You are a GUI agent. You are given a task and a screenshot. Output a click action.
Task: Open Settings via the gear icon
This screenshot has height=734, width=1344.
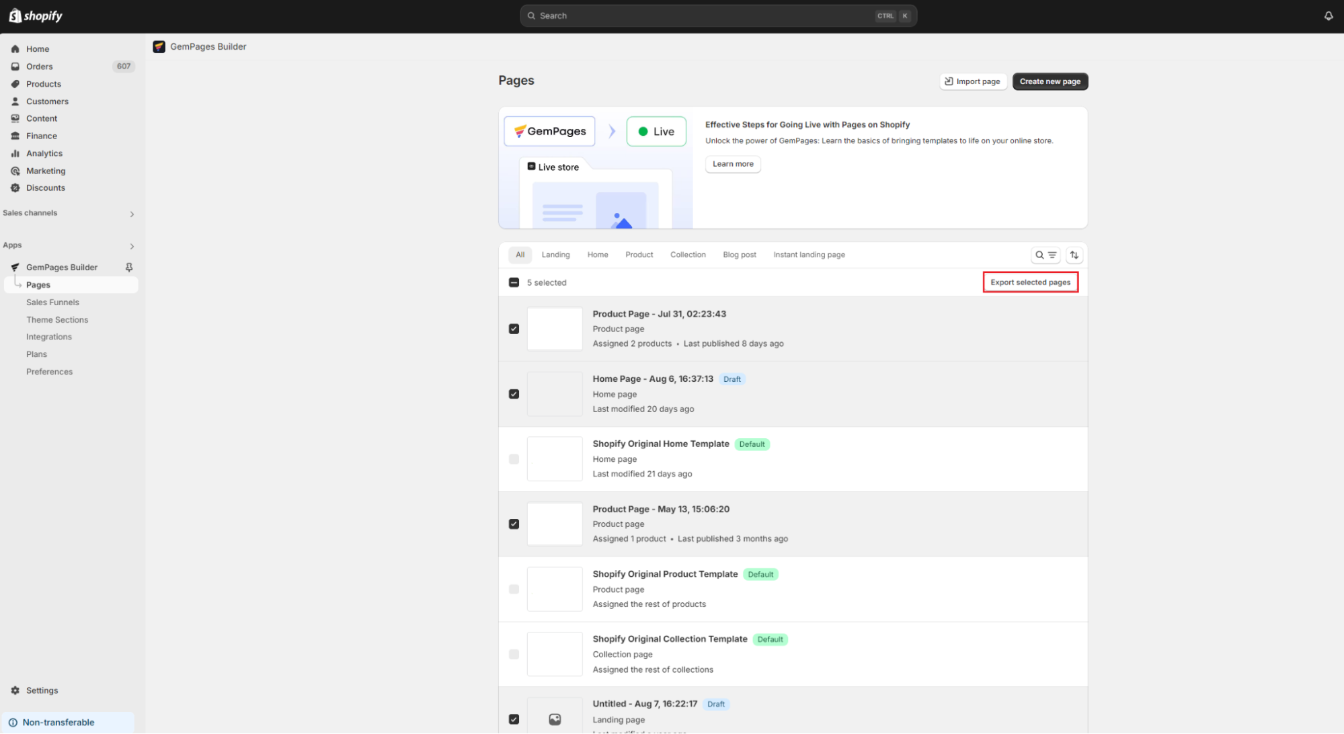[15, 690]
